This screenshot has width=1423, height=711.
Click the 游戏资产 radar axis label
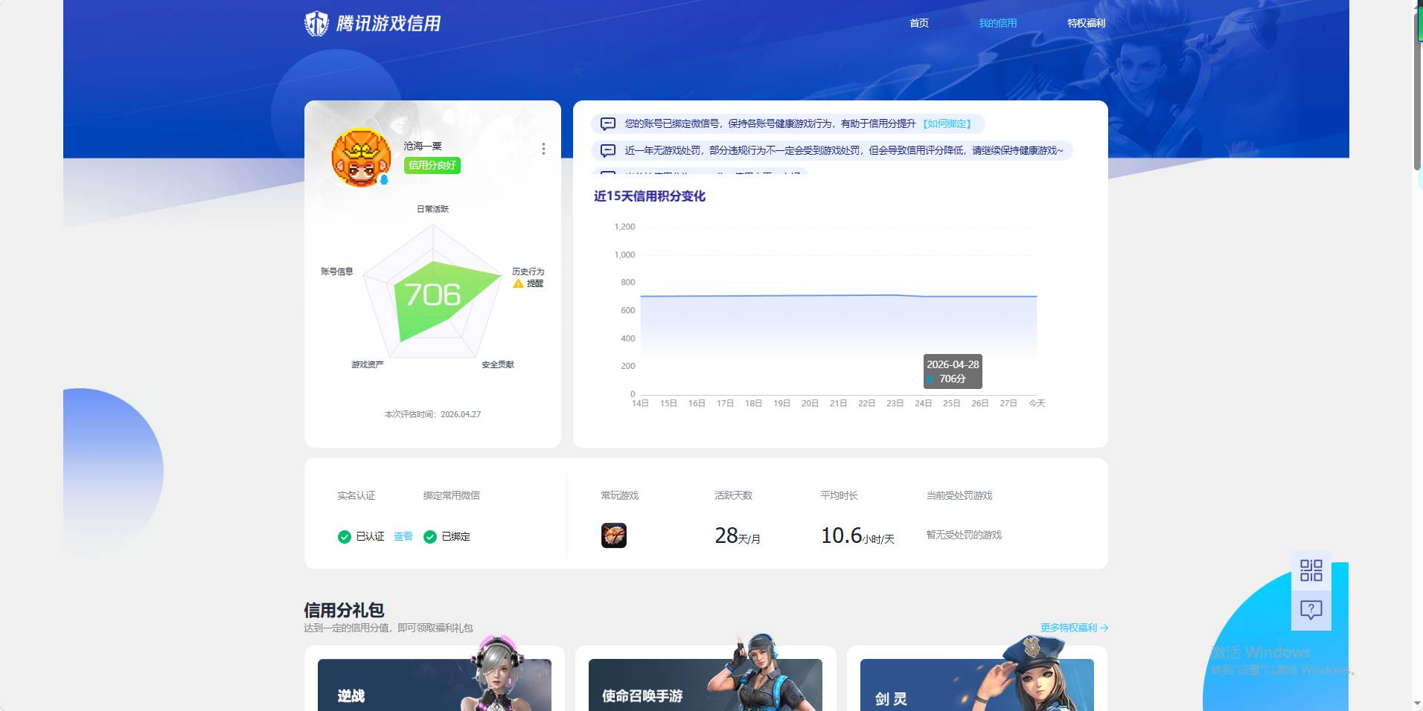pos(368,364)
